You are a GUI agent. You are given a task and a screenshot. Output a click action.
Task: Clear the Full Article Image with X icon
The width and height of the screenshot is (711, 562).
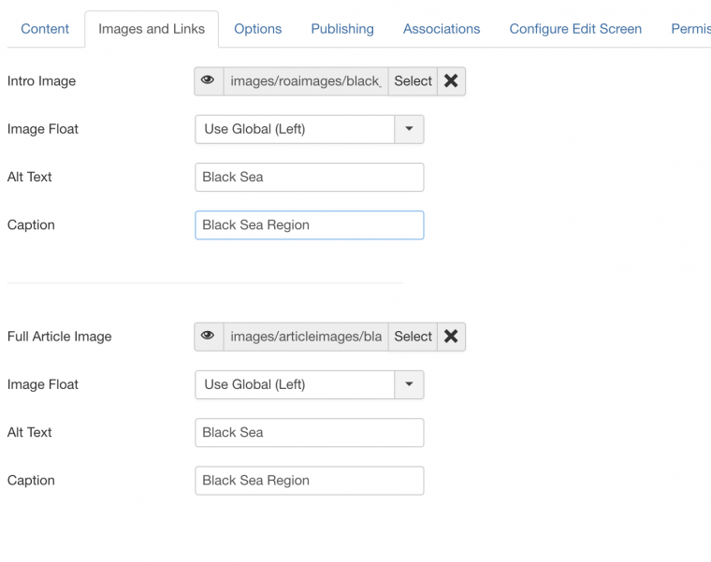(451, 337)
